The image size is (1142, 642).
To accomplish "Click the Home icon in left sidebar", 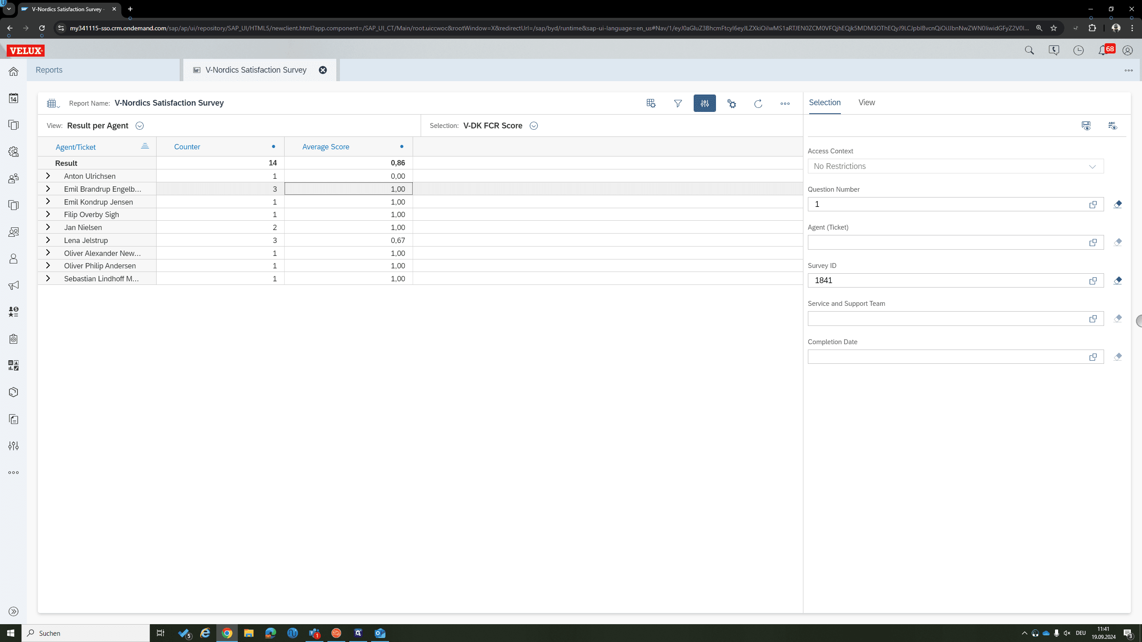I will [13, 71].
